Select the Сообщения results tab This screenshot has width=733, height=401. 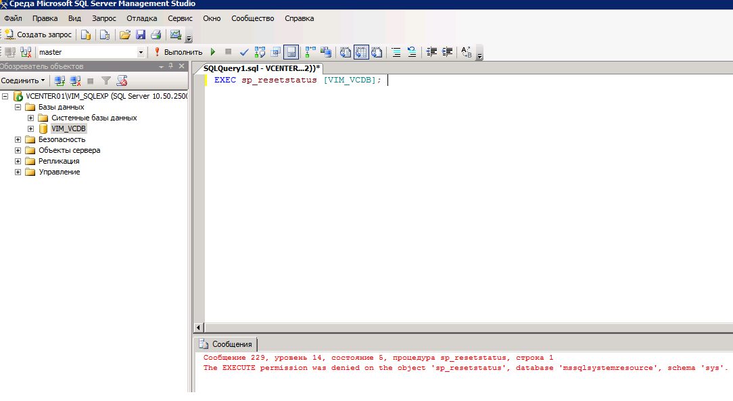226,344
